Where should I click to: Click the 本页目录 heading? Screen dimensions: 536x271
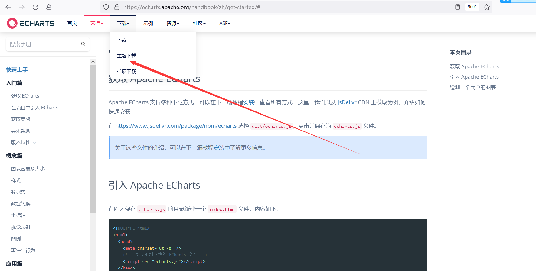(x=460, y=52)
